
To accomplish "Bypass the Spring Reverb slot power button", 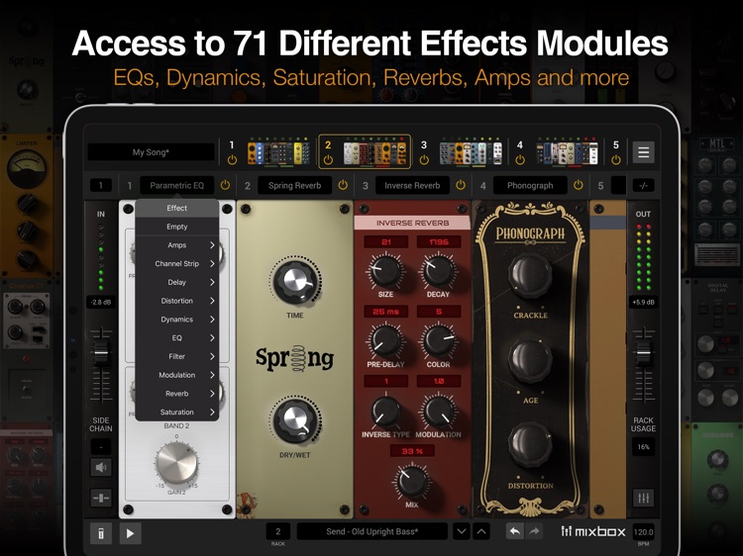I will click(x=343, y=185).
